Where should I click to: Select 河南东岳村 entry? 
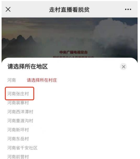[x=18, y=139]
